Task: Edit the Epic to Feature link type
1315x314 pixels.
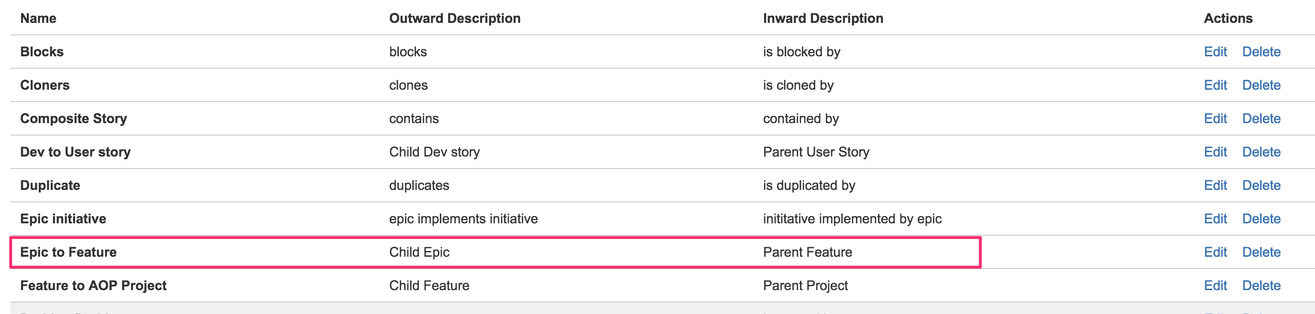Action: [x=1215, y=252]
